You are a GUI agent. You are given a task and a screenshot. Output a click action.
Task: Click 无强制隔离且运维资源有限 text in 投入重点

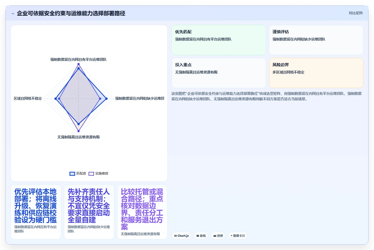click(196, 72)
